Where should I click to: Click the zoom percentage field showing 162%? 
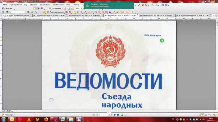click(x=77, y=8)
